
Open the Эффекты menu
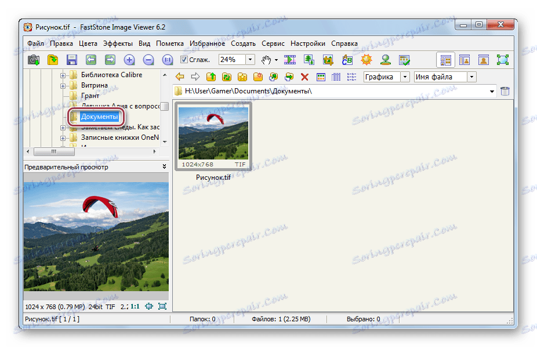118,43
